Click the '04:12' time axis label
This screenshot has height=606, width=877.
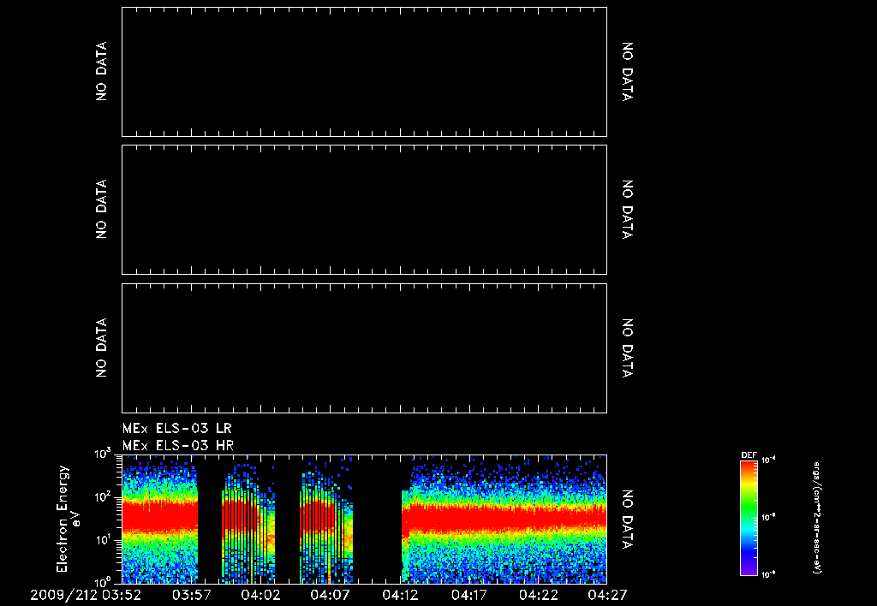coord(401,595)
